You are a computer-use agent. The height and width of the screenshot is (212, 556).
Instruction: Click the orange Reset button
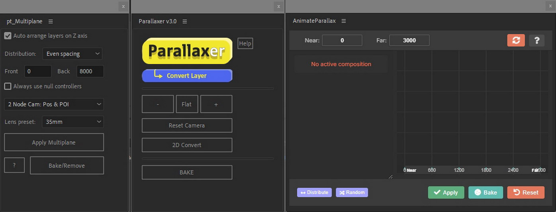[x=526, y=193]
